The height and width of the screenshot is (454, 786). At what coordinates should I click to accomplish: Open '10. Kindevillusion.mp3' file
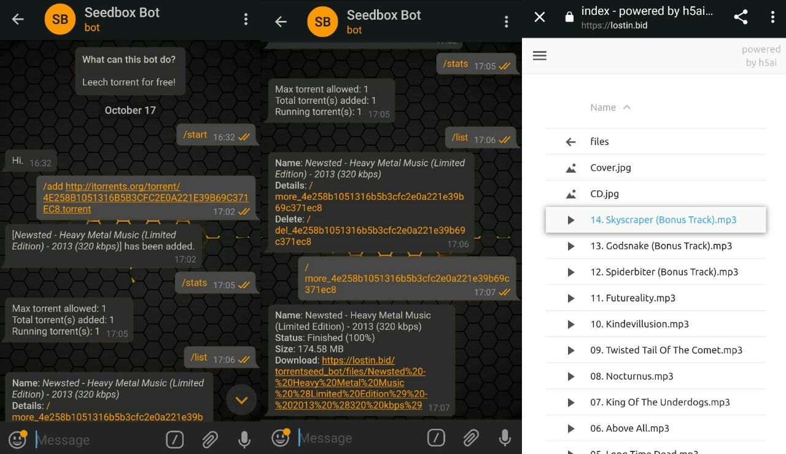[656, 324]
